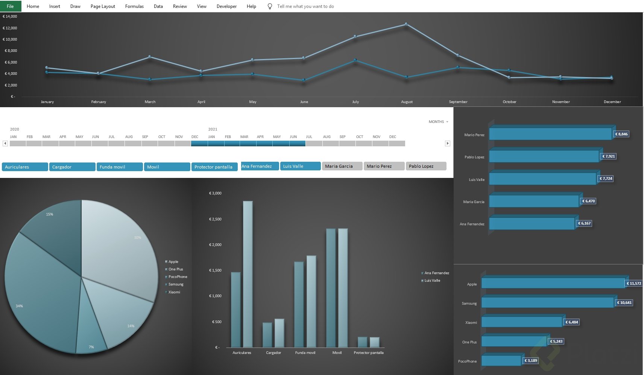Click the € 10,641 Samsung data label

624,302
